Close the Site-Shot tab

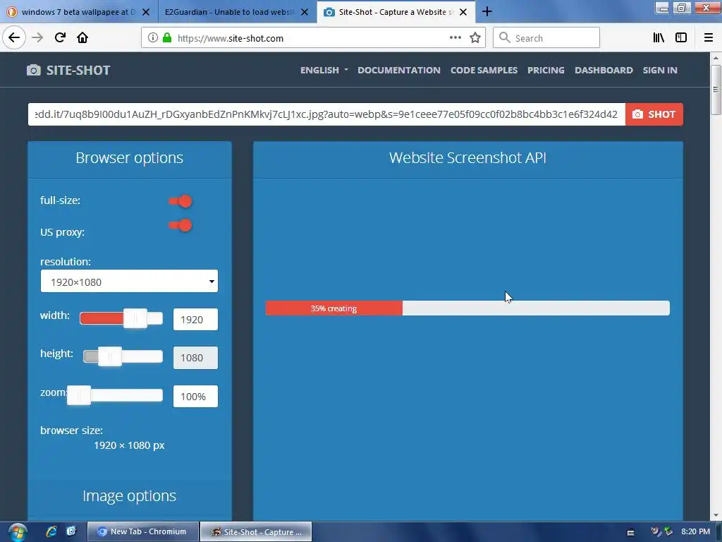coord(463,12)
